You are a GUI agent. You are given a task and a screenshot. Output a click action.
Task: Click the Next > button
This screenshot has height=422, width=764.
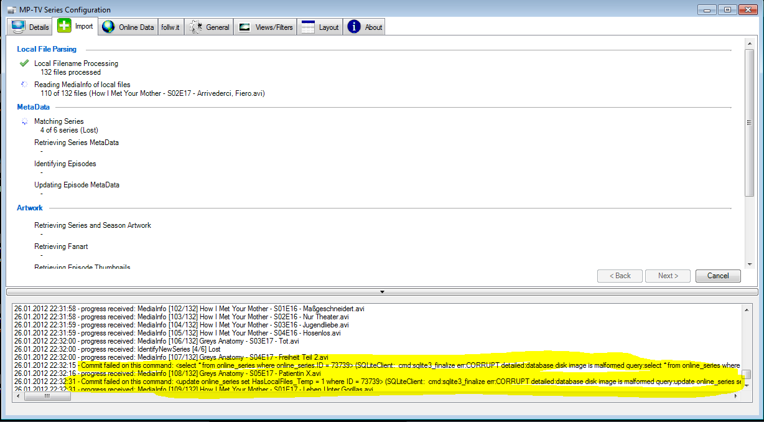[668, 276]
